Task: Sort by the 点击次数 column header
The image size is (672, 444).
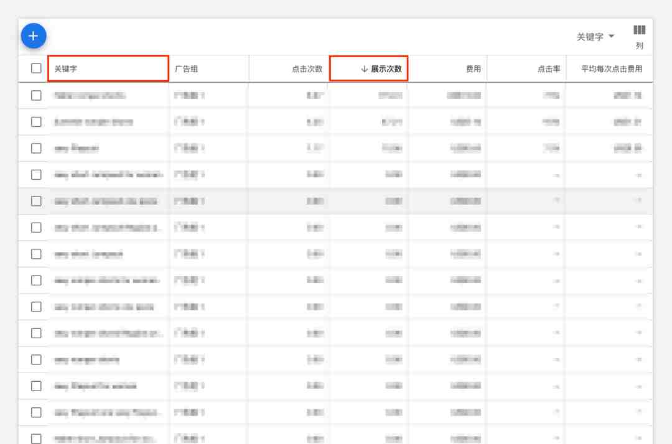Action: [x=307, y=69]
